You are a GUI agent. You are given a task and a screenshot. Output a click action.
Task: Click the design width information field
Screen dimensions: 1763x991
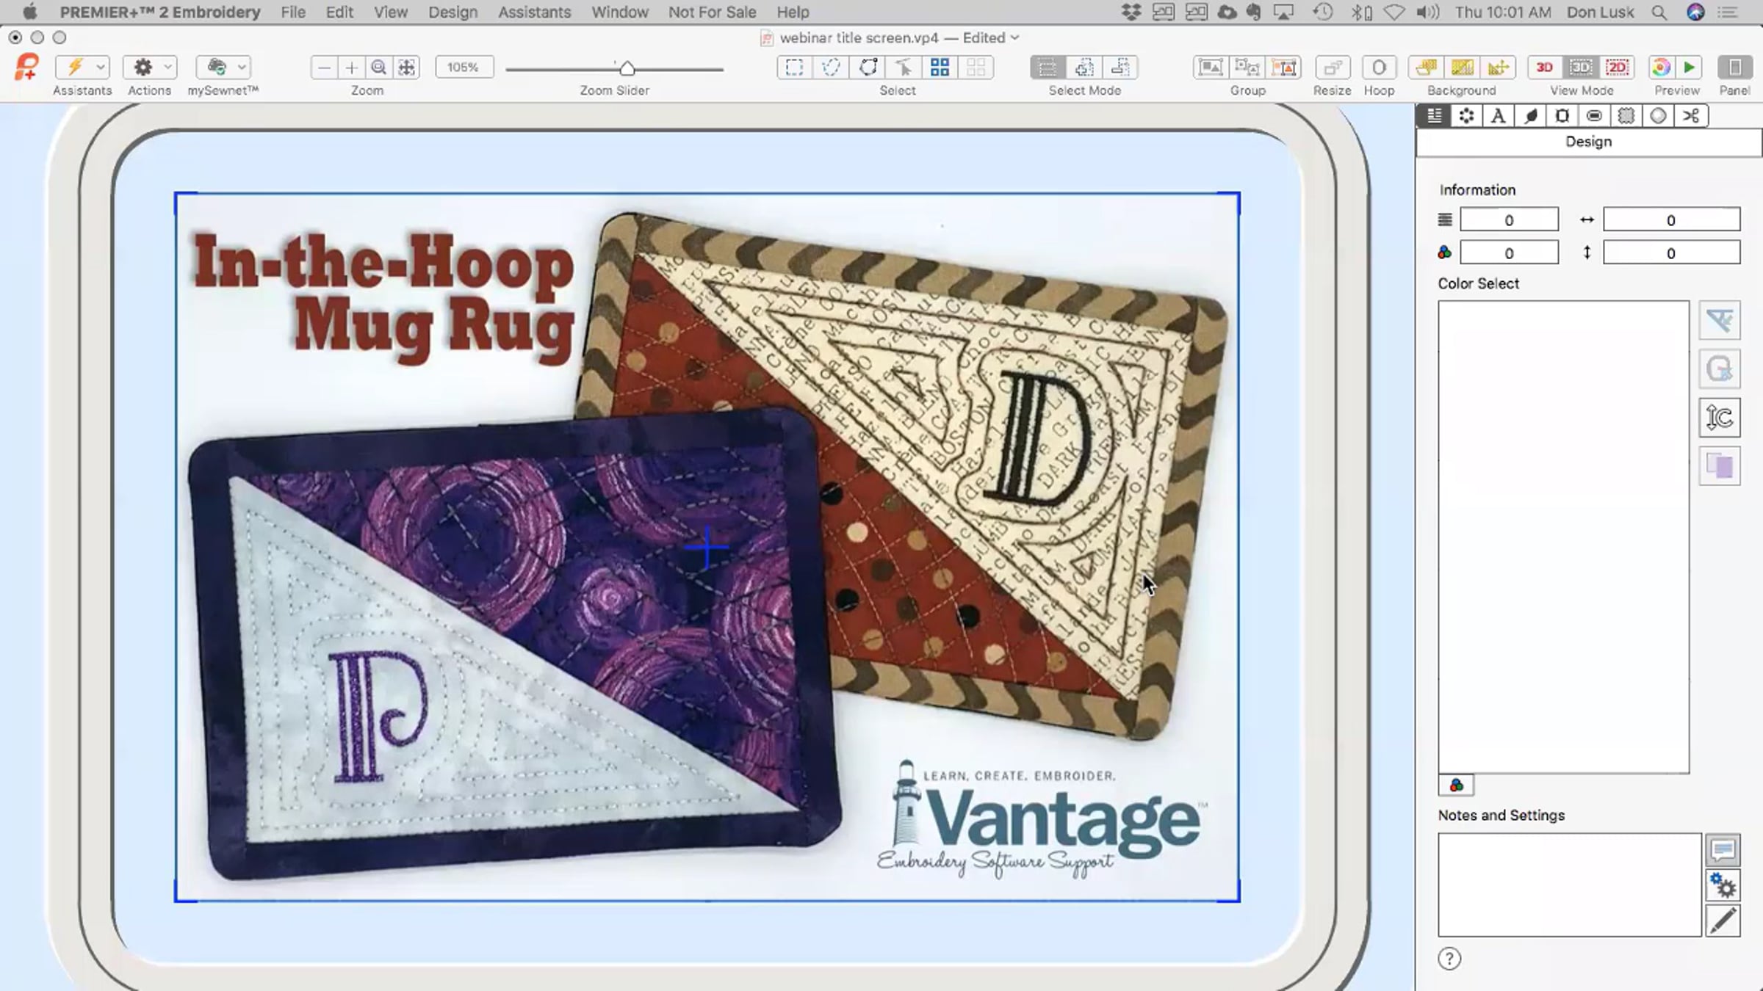coord(1671,220)
